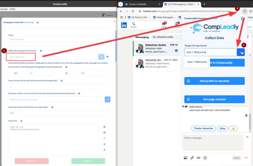Expand the saved search dropdown in CompLeadly
Screen dimensions: 253x166
pyautogui.click(x=101, y=57)
